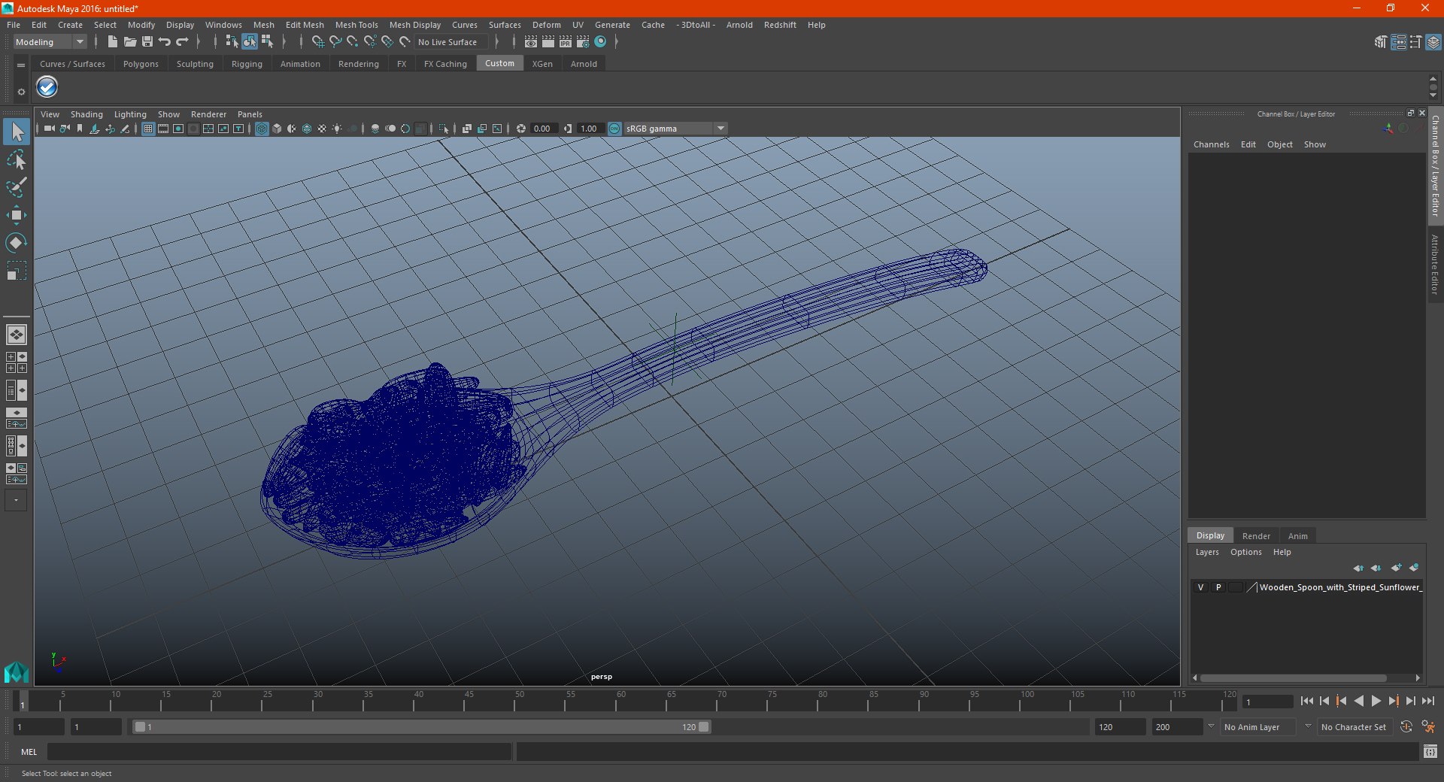Open the Modeling menu set dropdown
The image size is (1444, 782).
point(50,42)
